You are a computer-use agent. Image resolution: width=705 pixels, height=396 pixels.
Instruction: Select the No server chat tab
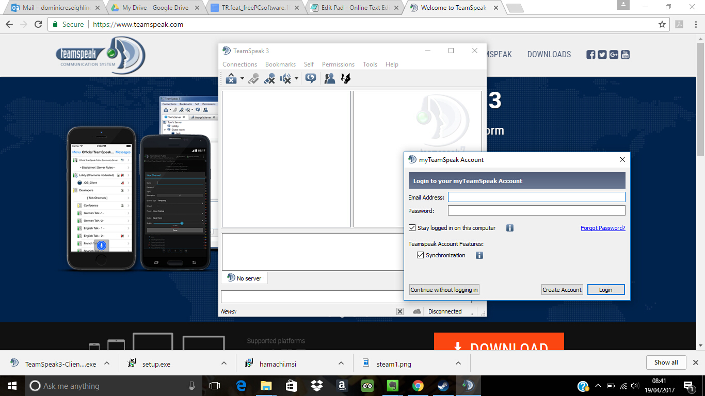coord(244,278)
